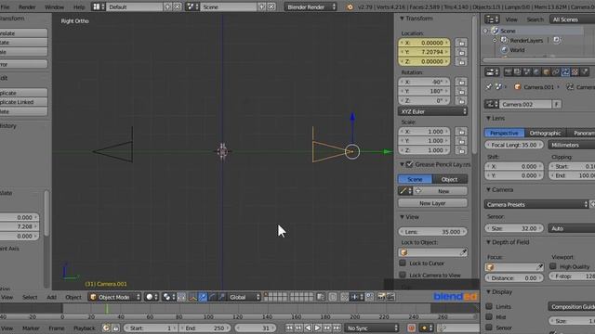Select the Rotate manipulator icon in 3D header
This screenshot has height=334, width=595.
212,297
